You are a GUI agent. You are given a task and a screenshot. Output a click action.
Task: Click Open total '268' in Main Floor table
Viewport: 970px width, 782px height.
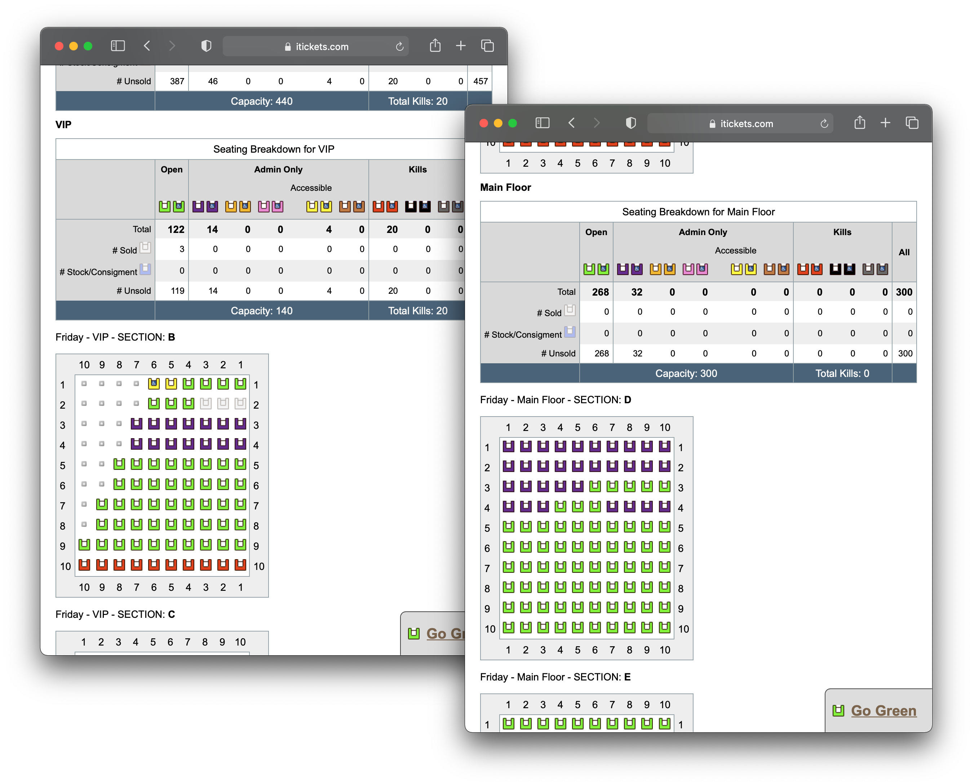(x=600, y=292)
